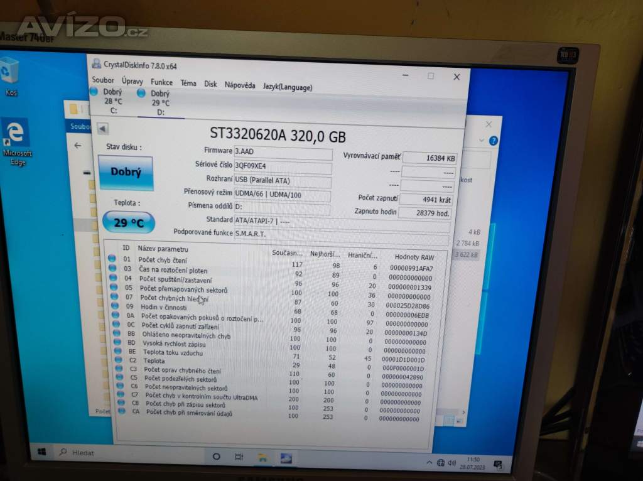Click status icon of Počet podezřelých sektorů row
Image resolution: width=643 pixels, height=481 pixels.
pyautogui.click(x=120, y=377)
